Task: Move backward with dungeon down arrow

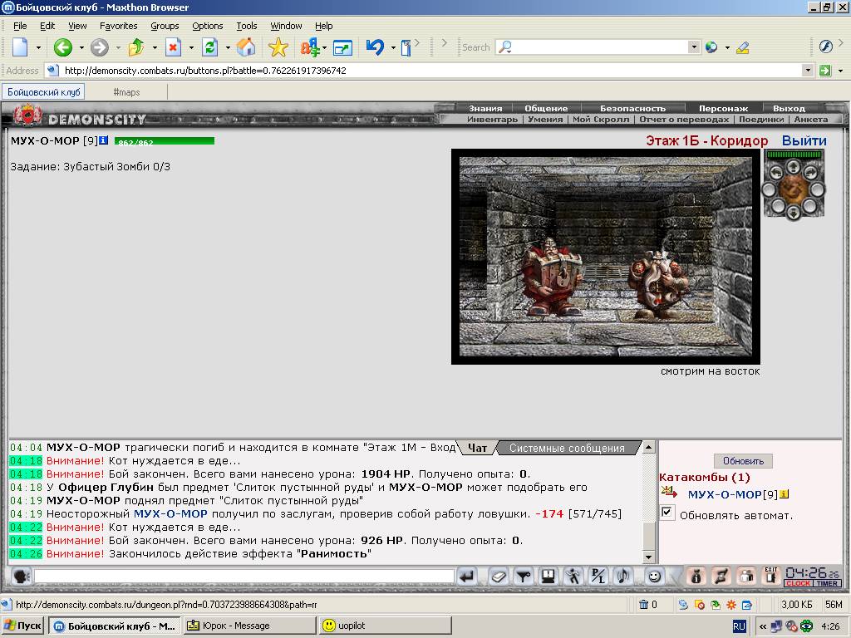Action: coord(793,213)
